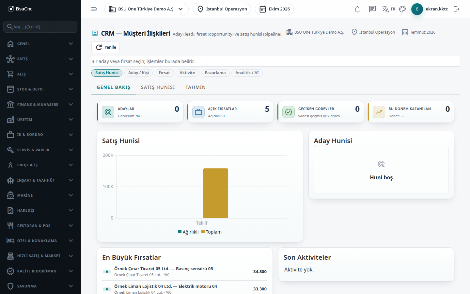Switch to the Tahmin tab
This screenshot has width=470, height=294.
[196, 87]
